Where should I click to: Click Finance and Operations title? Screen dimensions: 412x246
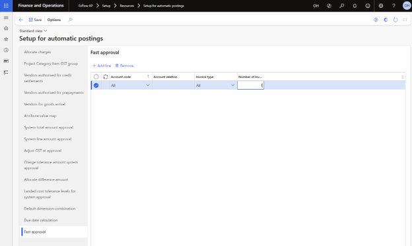point(41,5)
